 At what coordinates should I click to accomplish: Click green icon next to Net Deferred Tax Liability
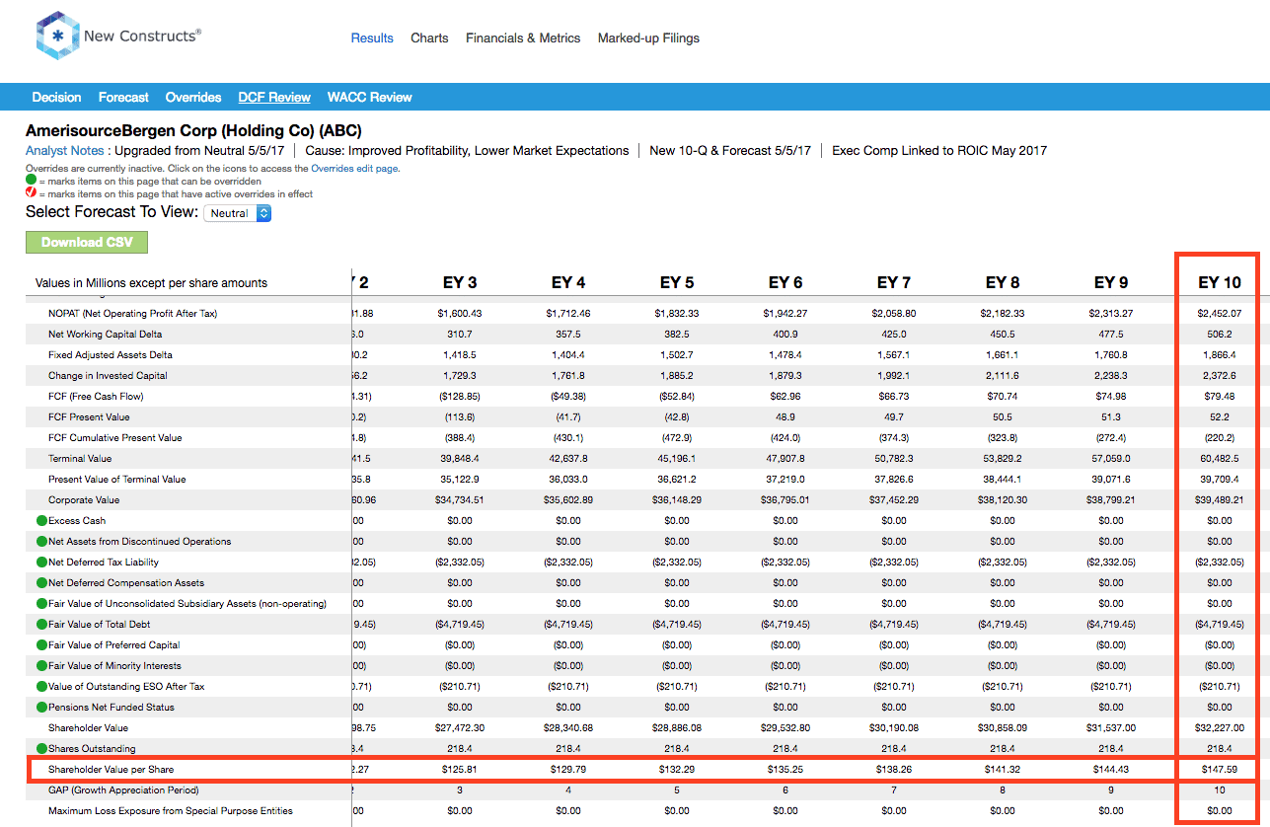click(41, 563)
